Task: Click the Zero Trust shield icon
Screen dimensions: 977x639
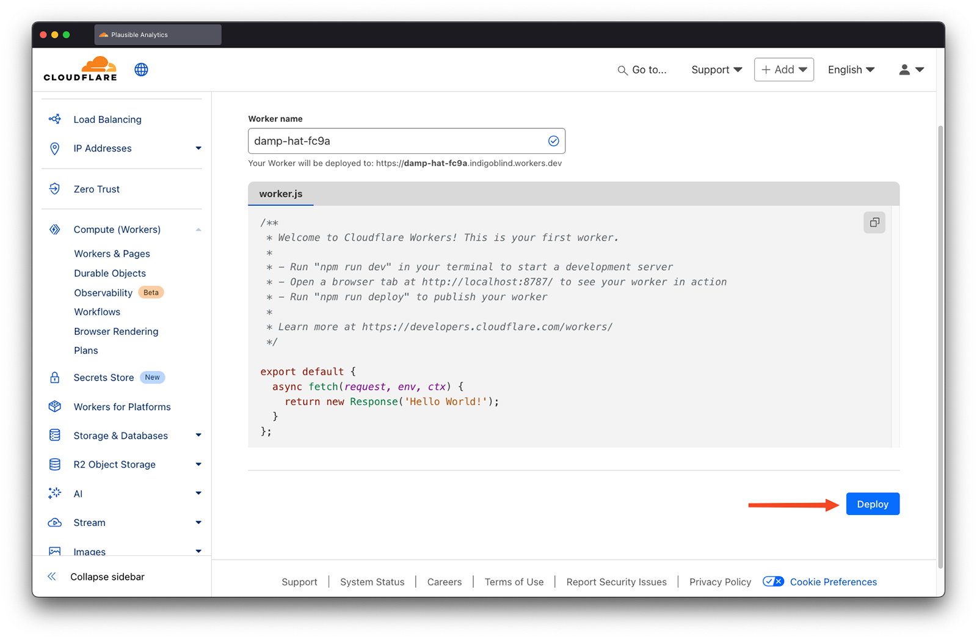Action: coord(55,189)
